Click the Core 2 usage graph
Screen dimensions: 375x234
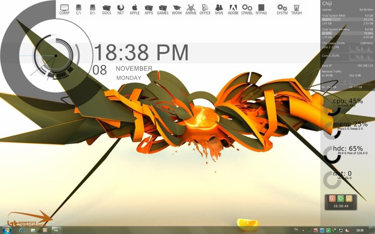tap(361, 57)
